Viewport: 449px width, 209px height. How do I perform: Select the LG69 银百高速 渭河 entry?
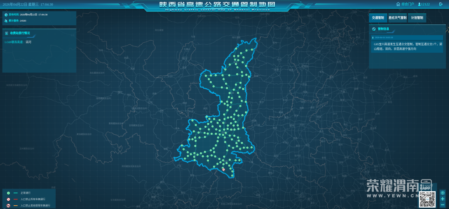pyautogui.click(x=18, y=42)
